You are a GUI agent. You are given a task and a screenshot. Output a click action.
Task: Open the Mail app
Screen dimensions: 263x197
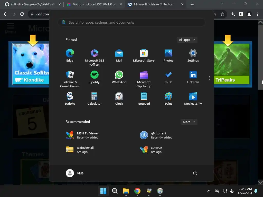[119, 56]
